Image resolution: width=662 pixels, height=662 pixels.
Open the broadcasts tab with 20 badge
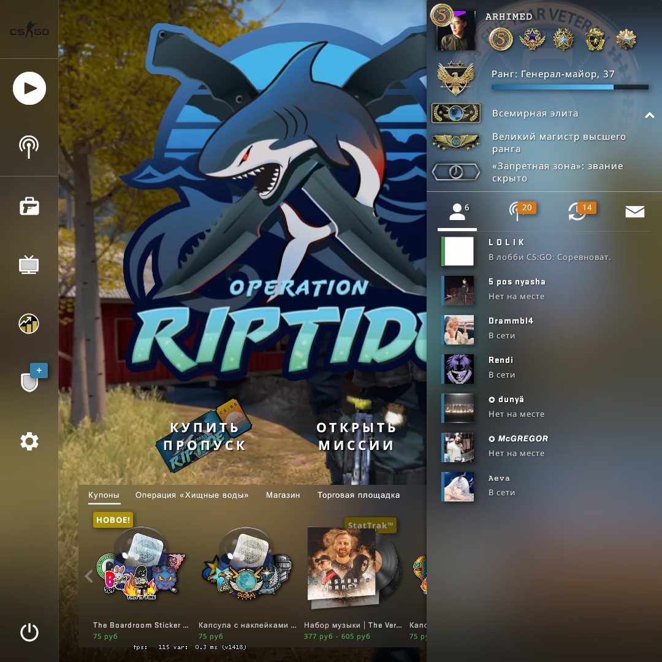521,211
